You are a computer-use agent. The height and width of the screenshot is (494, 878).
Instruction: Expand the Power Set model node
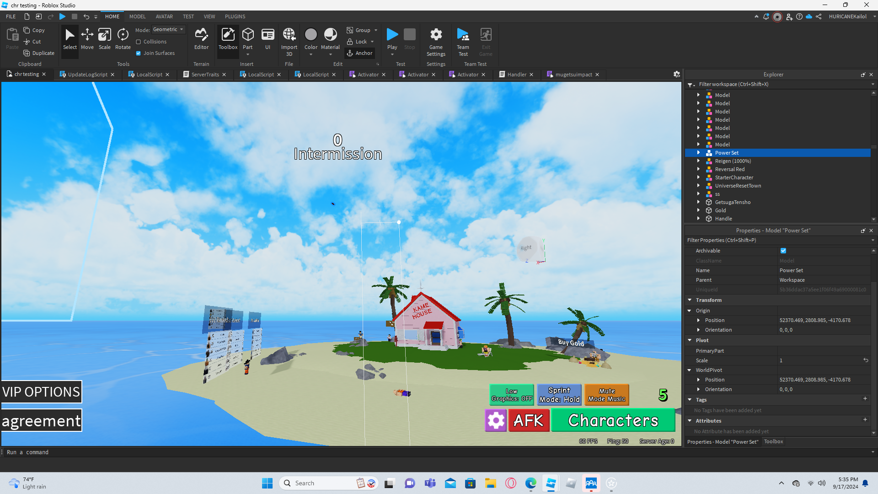698,153
